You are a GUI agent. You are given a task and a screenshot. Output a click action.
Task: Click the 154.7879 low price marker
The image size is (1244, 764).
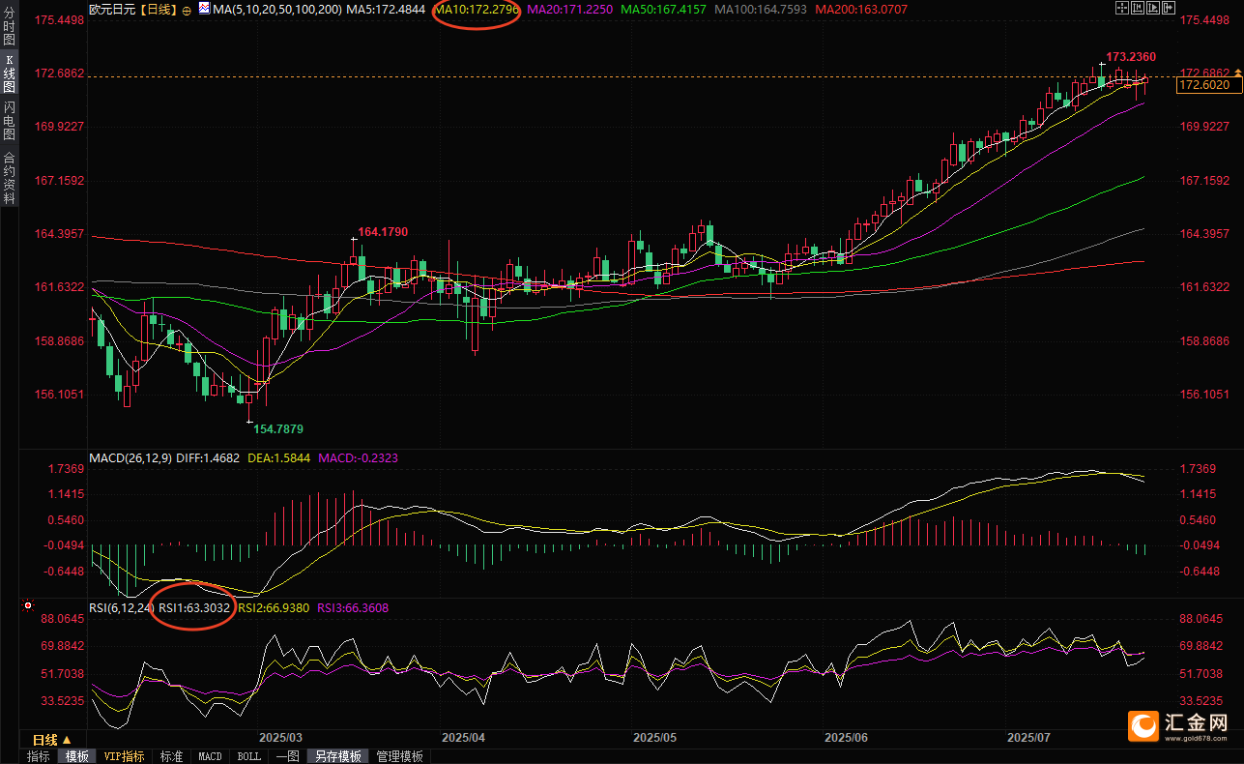pyautogui.click(x=279, y=428)
